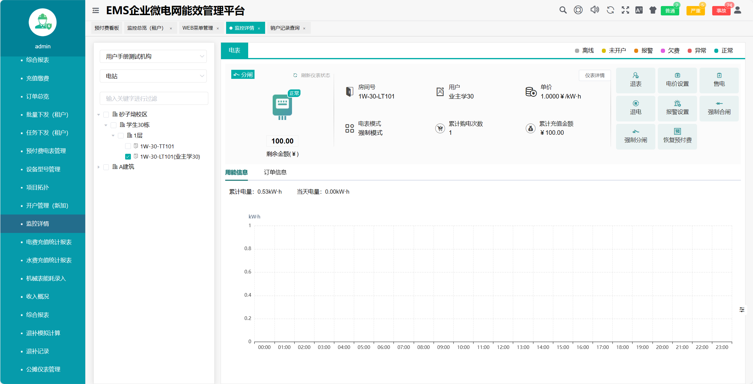Enter fullscreen with the expand icon
753x384 pixels.
pos(625,10)
